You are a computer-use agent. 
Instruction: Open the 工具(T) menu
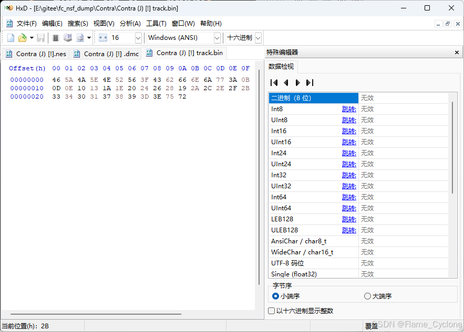156,24
